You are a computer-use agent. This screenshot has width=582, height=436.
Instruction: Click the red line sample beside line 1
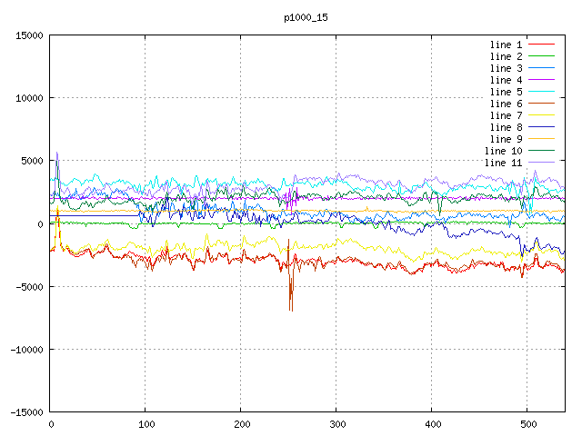(x=541, y=45)
